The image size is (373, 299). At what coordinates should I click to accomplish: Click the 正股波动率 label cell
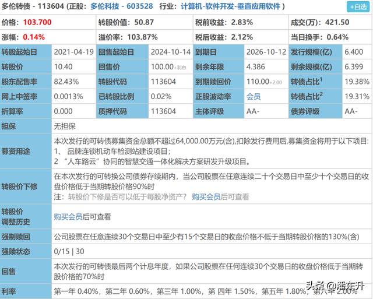coord(219,97)
